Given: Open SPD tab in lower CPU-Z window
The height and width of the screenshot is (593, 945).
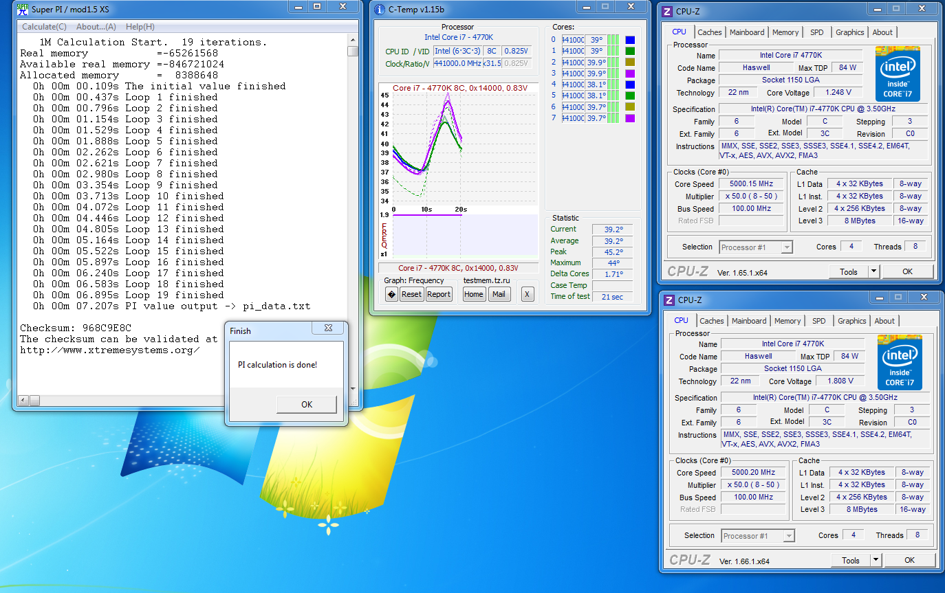Looking at the screenshot, I should 819,321.
